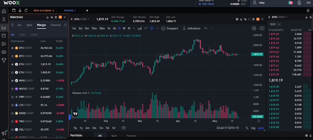
Task: Set chart range to 6m
Action: pos(87,128)
